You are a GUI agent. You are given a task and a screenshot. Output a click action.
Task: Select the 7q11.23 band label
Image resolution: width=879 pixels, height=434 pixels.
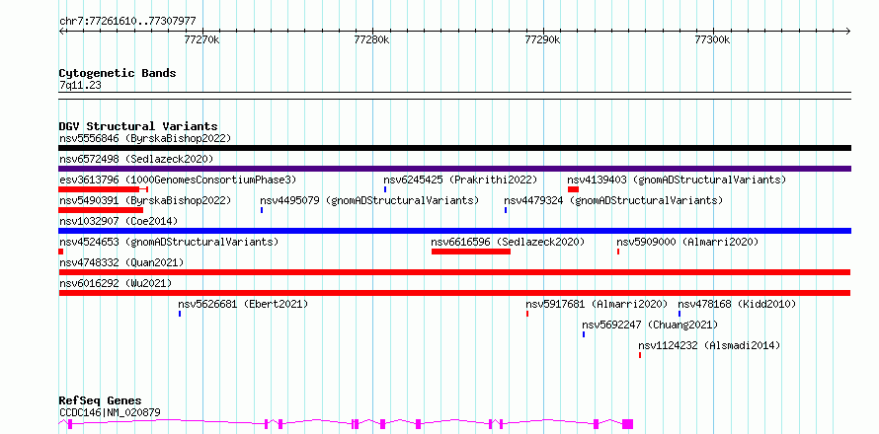(80, 85)
